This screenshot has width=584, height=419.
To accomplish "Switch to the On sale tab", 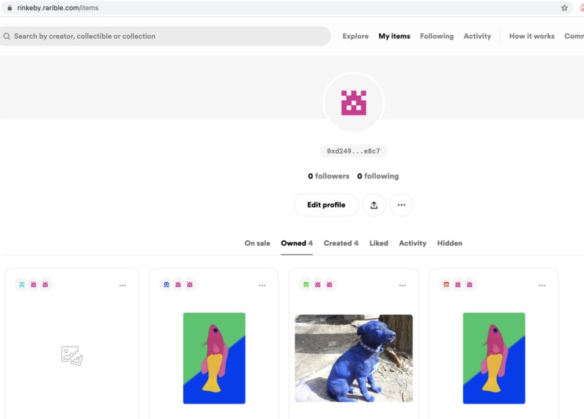I will [257, 244].
